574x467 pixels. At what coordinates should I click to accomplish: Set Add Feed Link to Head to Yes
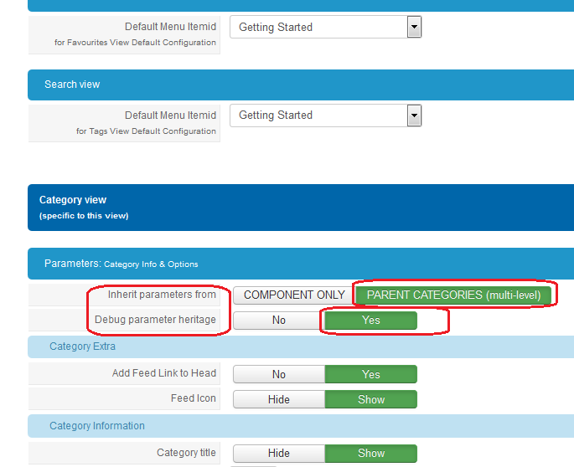point(370,375)
